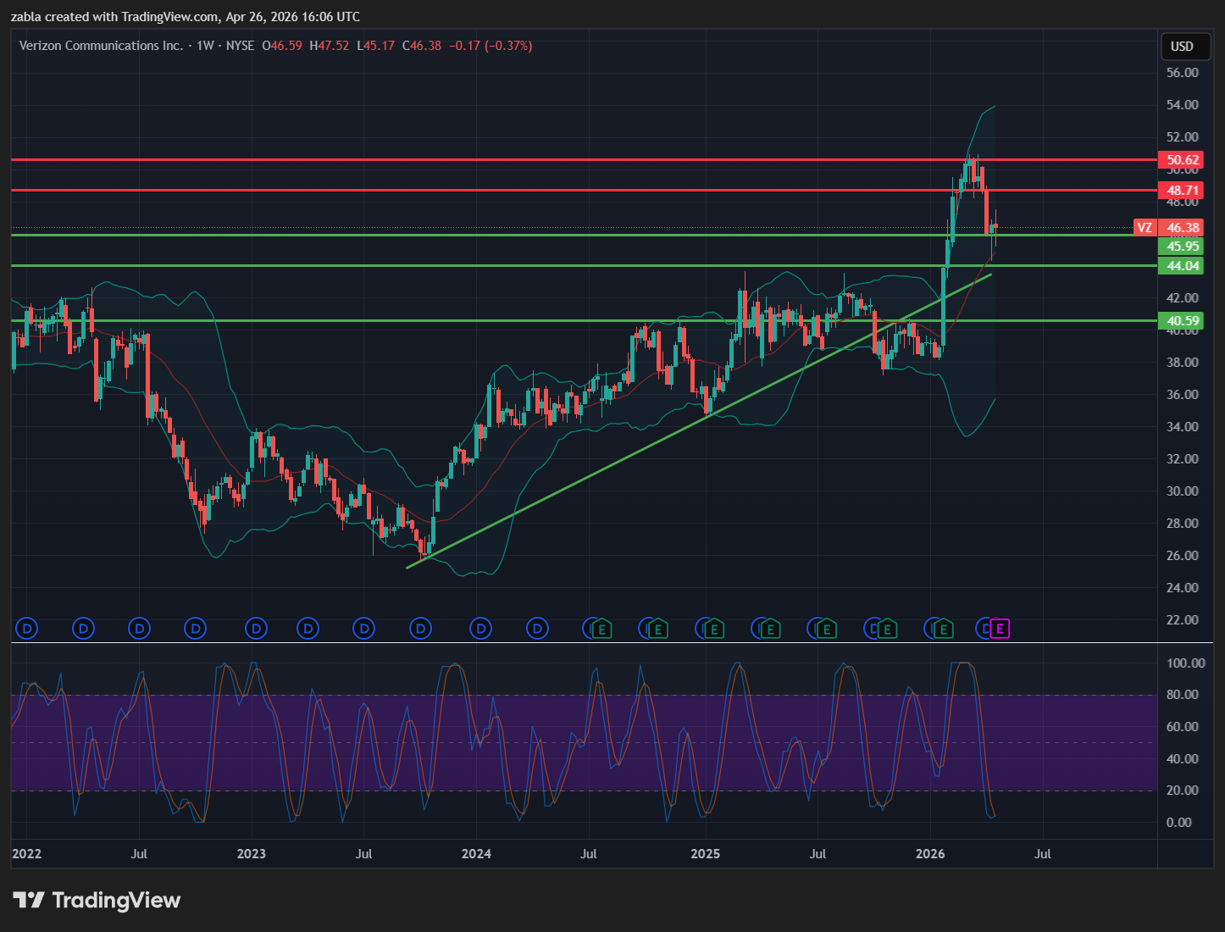Select the dividend marker at the 2023 label
Image resolution: width=1225 pixels, height=932 pixels.
click(x=256, y=629)
